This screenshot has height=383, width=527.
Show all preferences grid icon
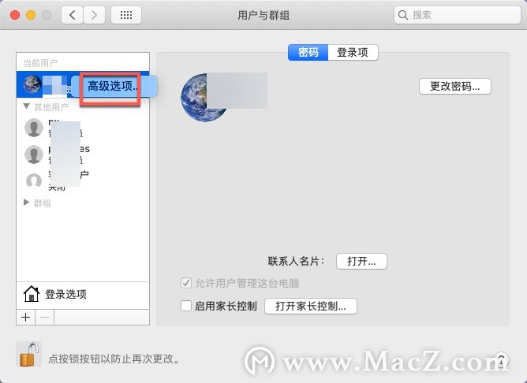pos(126,15)
